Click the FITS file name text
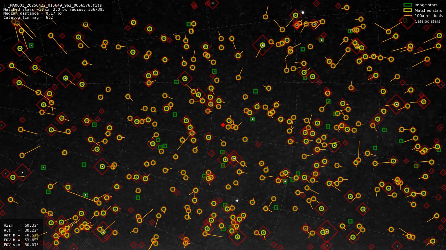The height and width of the screenshot is (250, 446). pos(53,5)
